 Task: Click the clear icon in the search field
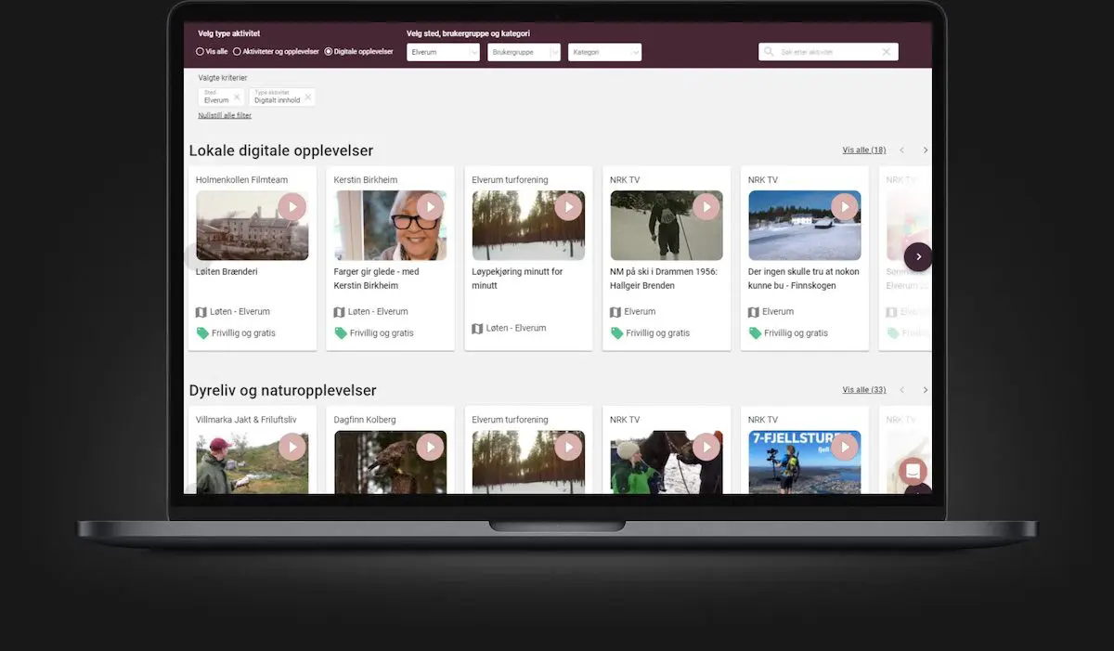click(x=886, y=53)
